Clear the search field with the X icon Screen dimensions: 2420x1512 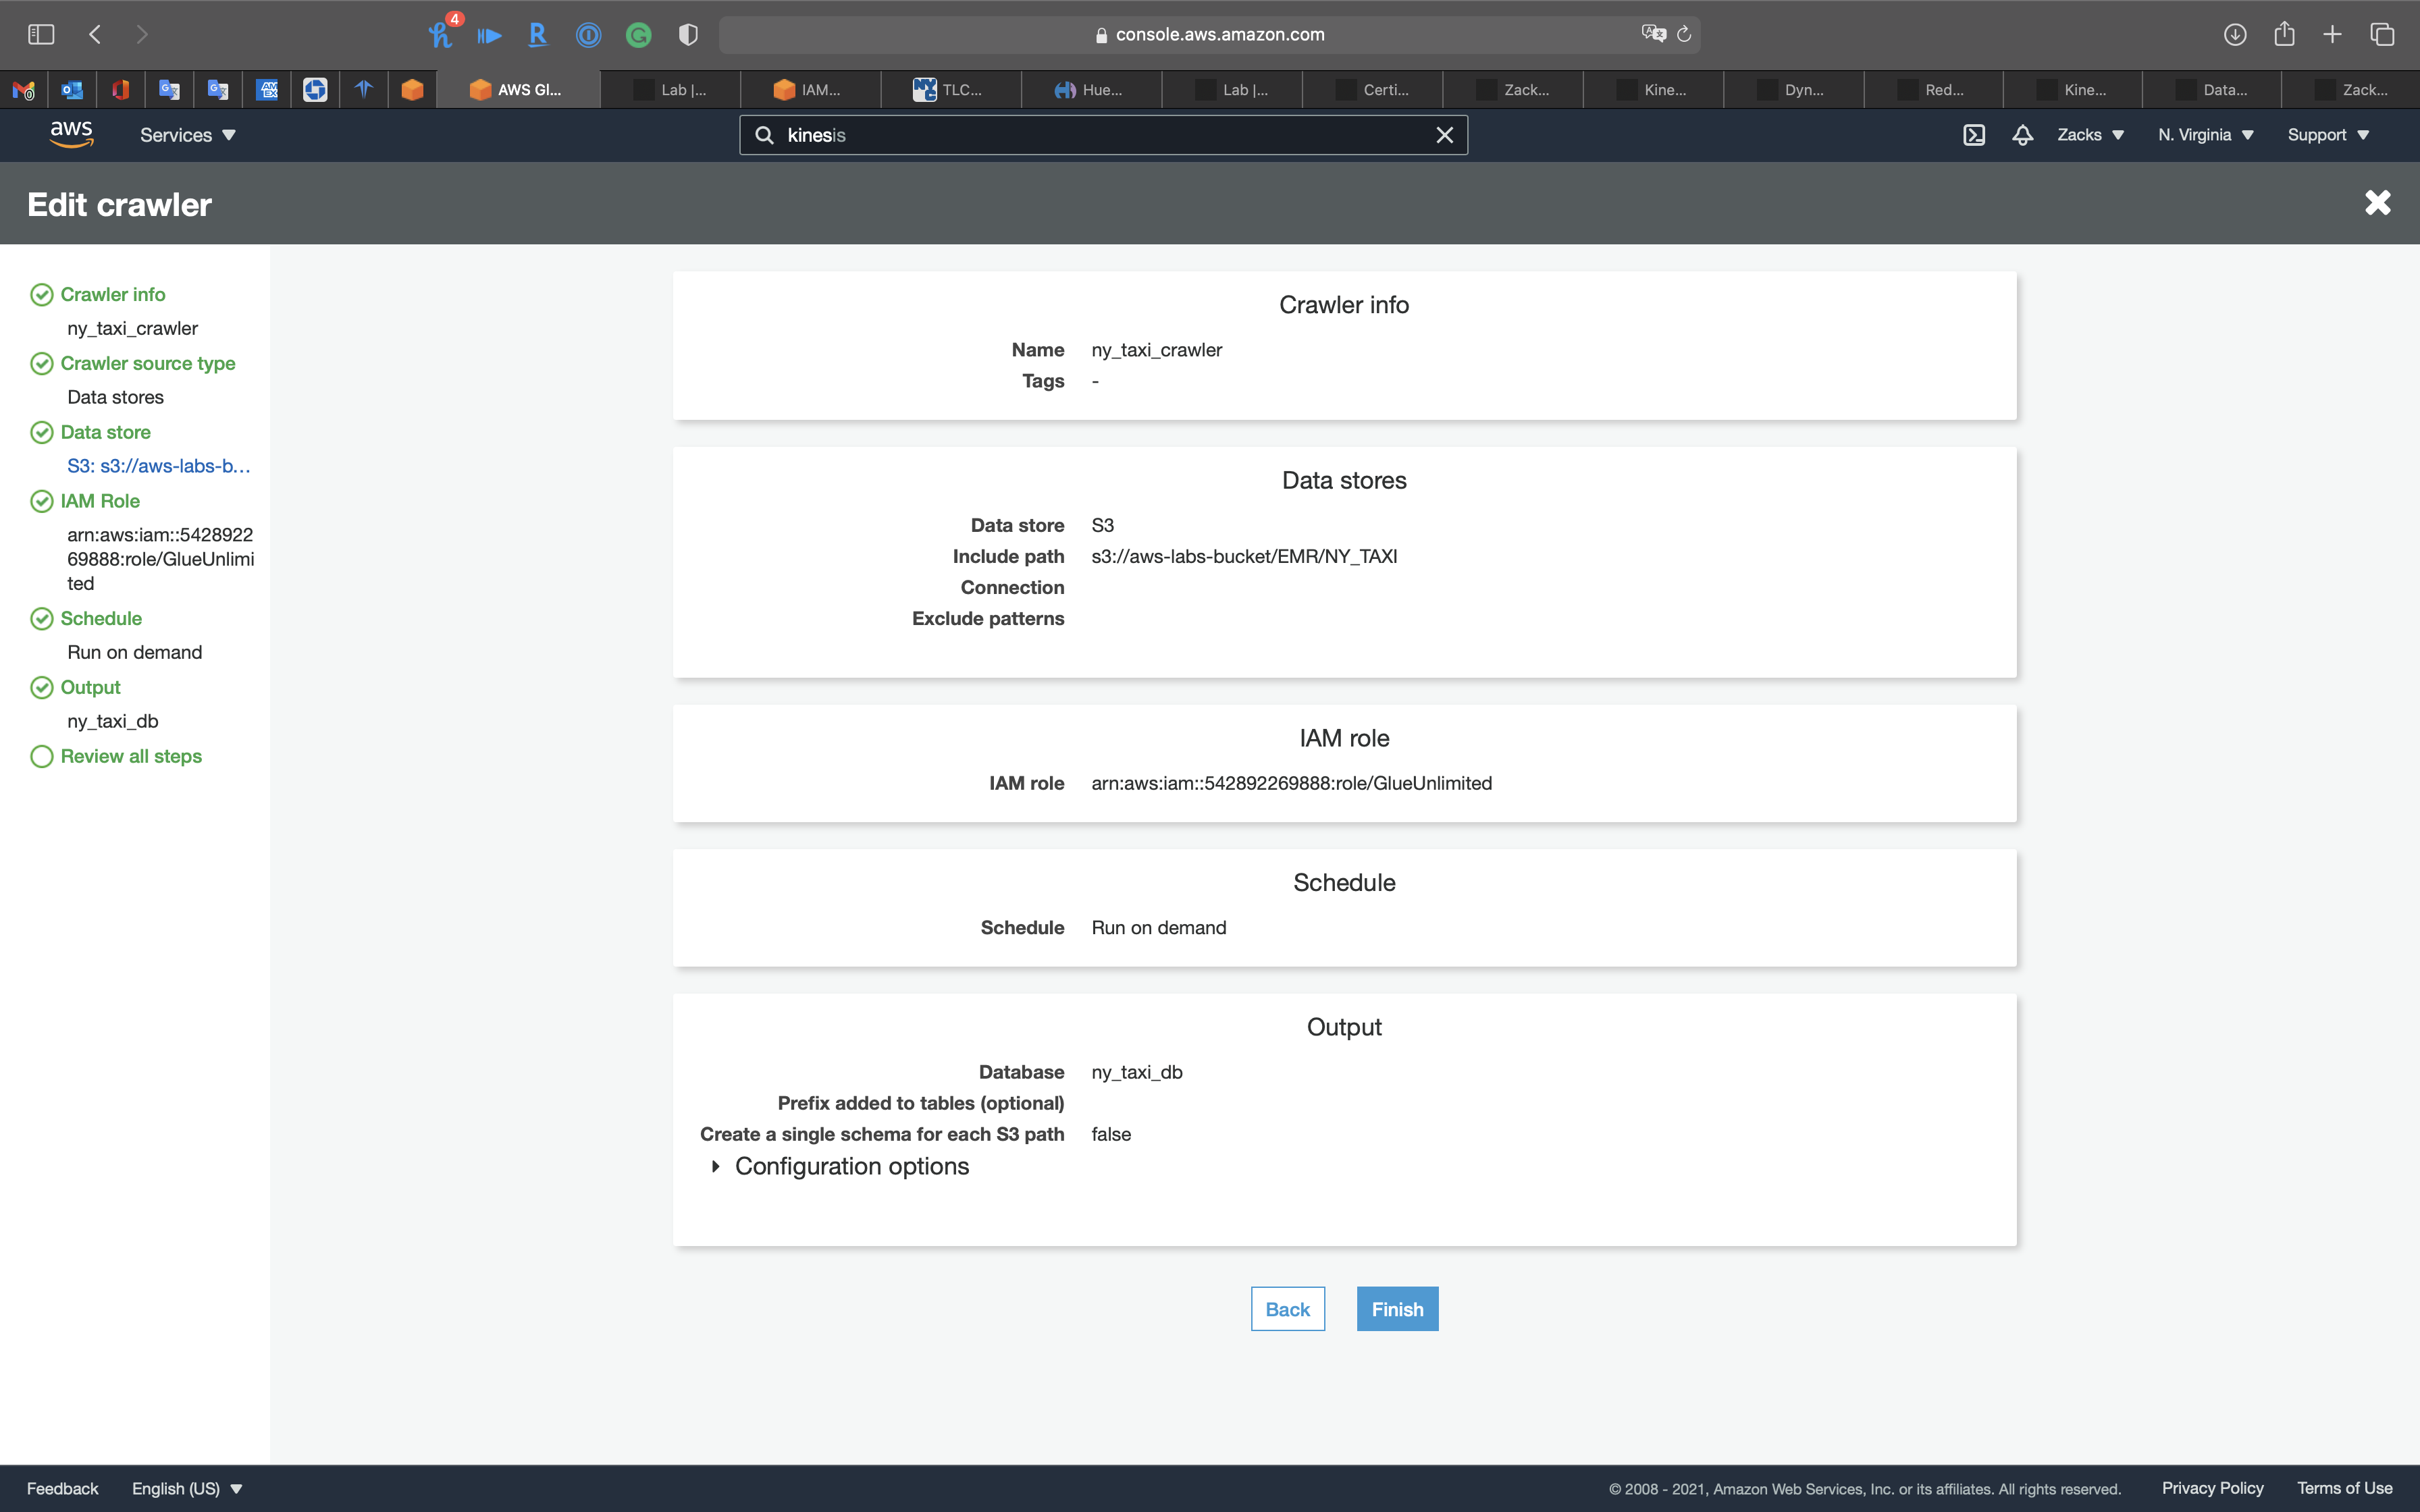(1444, 135)
